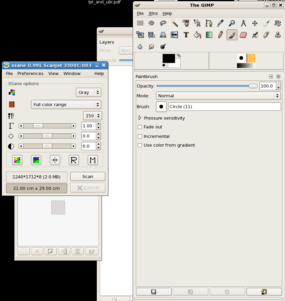
Task: Open the XSane scan mode dropdown showing Gray
Action: pyautogui.click(x=88, y=92)
